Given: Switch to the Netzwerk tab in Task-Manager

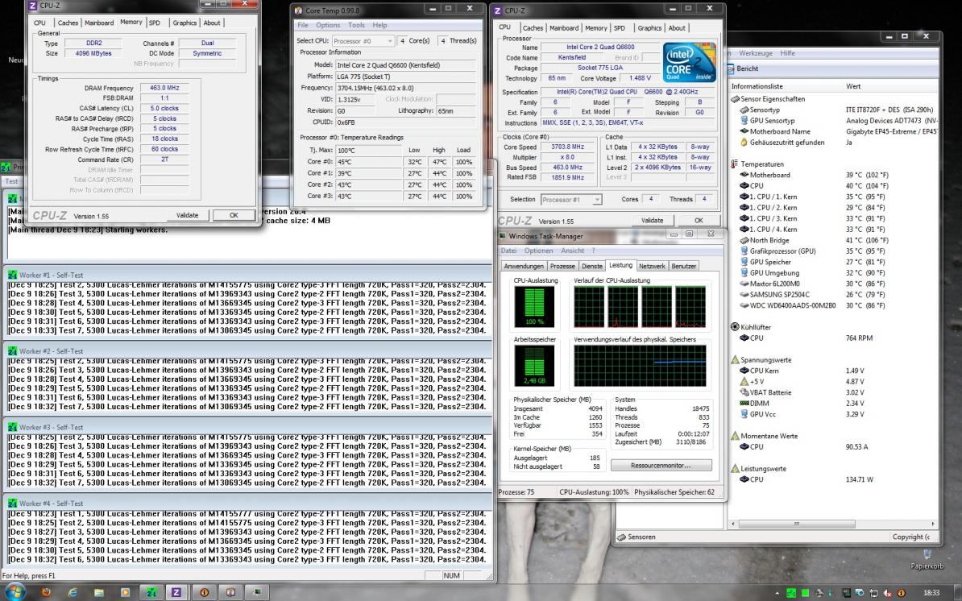Looking at the screenshot, I should click(652, 266).
